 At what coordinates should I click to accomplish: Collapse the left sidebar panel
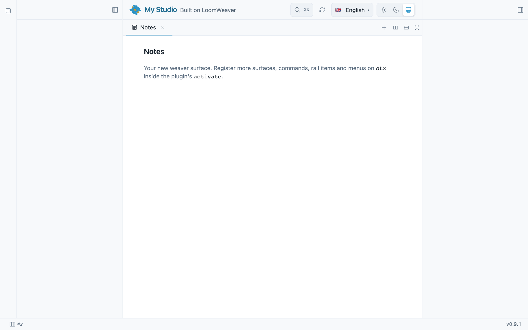click(115, 10)
